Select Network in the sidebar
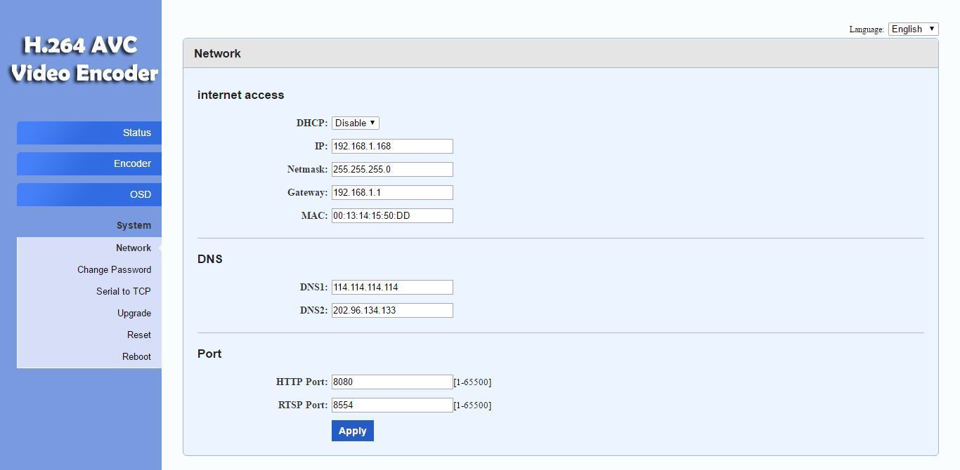960x470 pixels. click(133, 248)
